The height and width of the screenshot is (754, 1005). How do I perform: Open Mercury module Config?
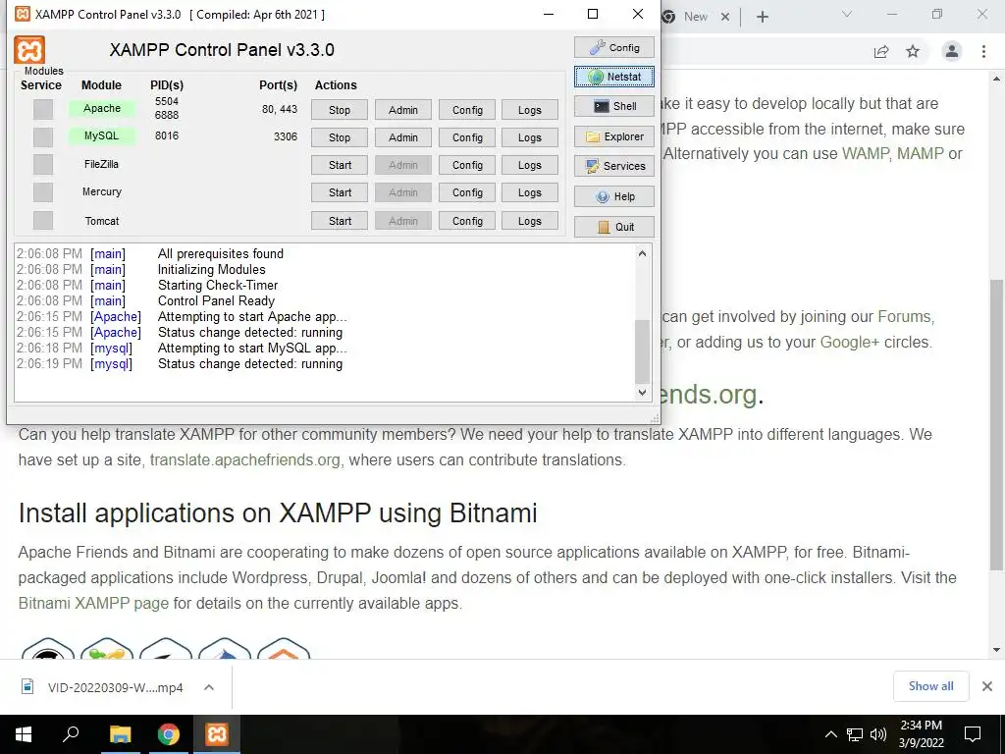coord(467,192)
